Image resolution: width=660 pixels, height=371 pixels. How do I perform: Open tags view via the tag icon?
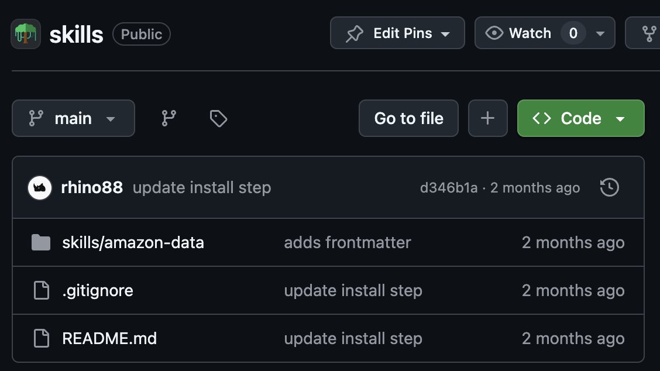click(218, 118)
